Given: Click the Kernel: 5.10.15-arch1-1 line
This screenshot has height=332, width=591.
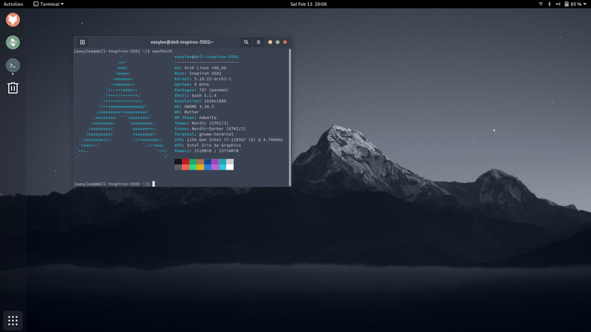Looking at the screenshot, I should coord(202,79).
